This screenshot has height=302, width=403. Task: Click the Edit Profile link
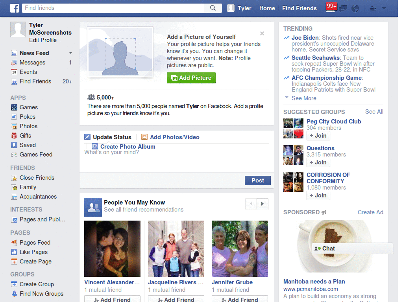(x=43, y=40)
